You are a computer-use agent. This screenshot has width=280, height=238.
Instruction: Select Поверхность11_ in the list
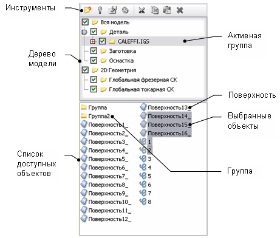click(110, 211)
